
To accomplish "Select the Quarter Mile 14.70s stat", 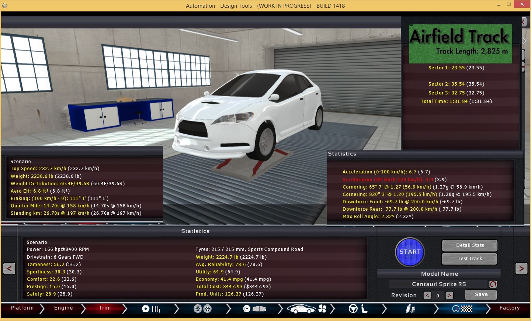I will 76,206.
